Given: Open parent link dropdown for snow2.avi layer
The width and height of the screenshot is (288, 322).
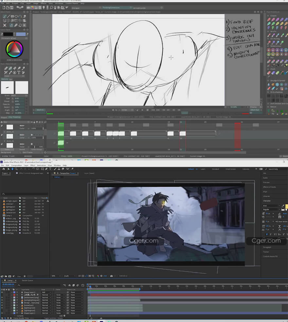Looking at the screenshot, I should point(76,305).
